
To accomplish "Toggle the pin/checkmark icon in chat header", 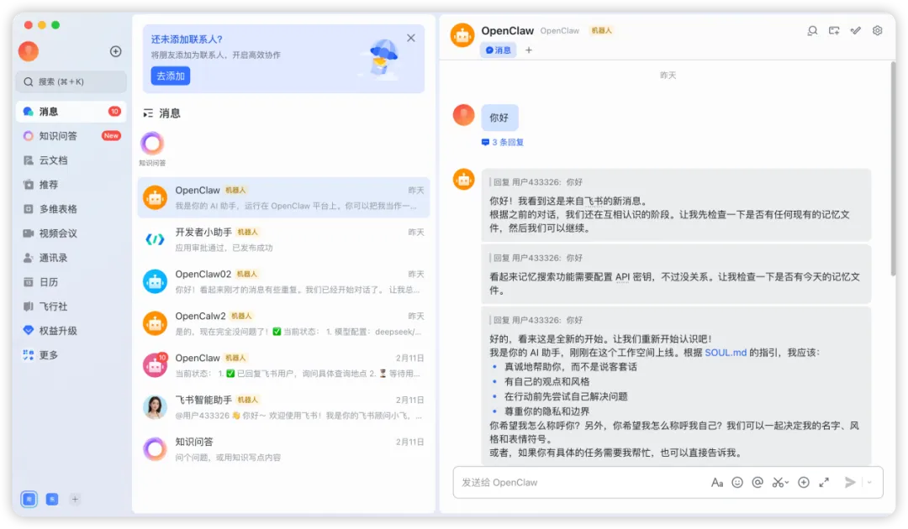I will [856, 29].
